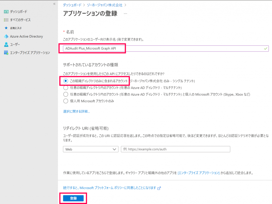Image resolution: width=272 pixels, height=204 pixels.
Task: Open the [エンタープライズ アプリケーション] inline link
Action: (x=199, y=173)
